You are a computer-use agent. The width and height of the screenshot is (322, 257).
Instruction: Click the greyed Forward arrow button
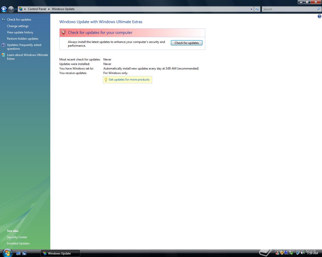pos(11,9)
